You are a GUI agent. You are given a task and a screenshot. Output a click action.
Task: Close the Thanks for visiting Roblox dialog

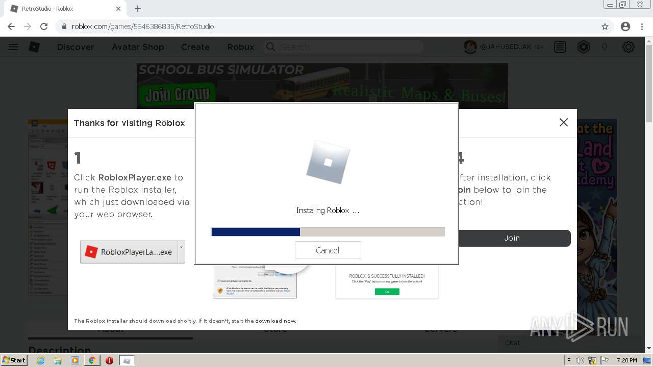tap(563, 122)
